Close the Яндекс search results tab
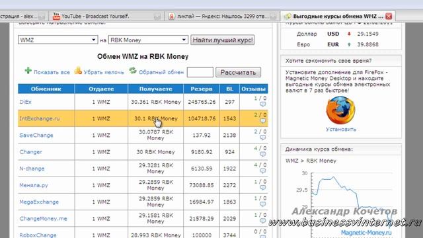Screen dimensions: 423x238 pyautogui.click(x=273, y=17)
